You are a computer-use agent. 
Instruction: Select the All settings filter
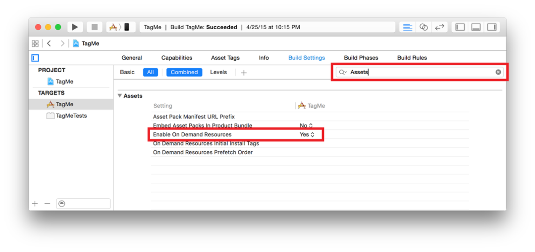(x=151, y=72)
